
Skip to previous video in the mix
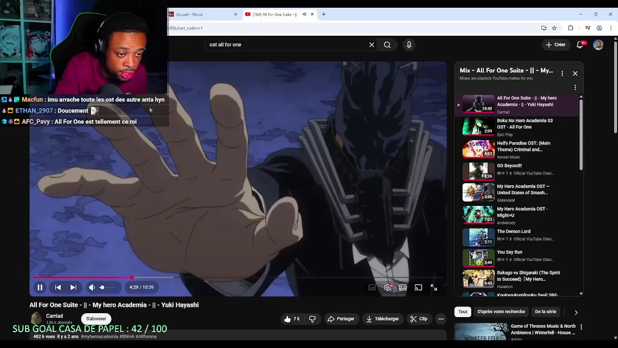(58, 287)
